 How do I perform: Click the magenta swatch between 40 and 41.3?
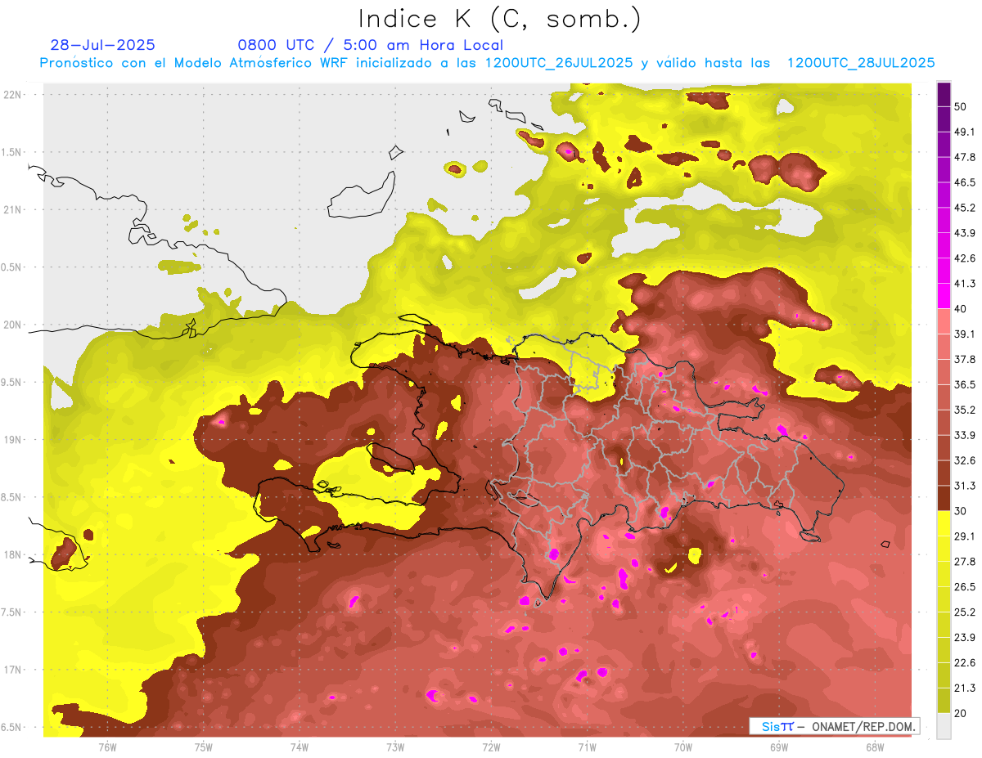click(x=944, y=296)
